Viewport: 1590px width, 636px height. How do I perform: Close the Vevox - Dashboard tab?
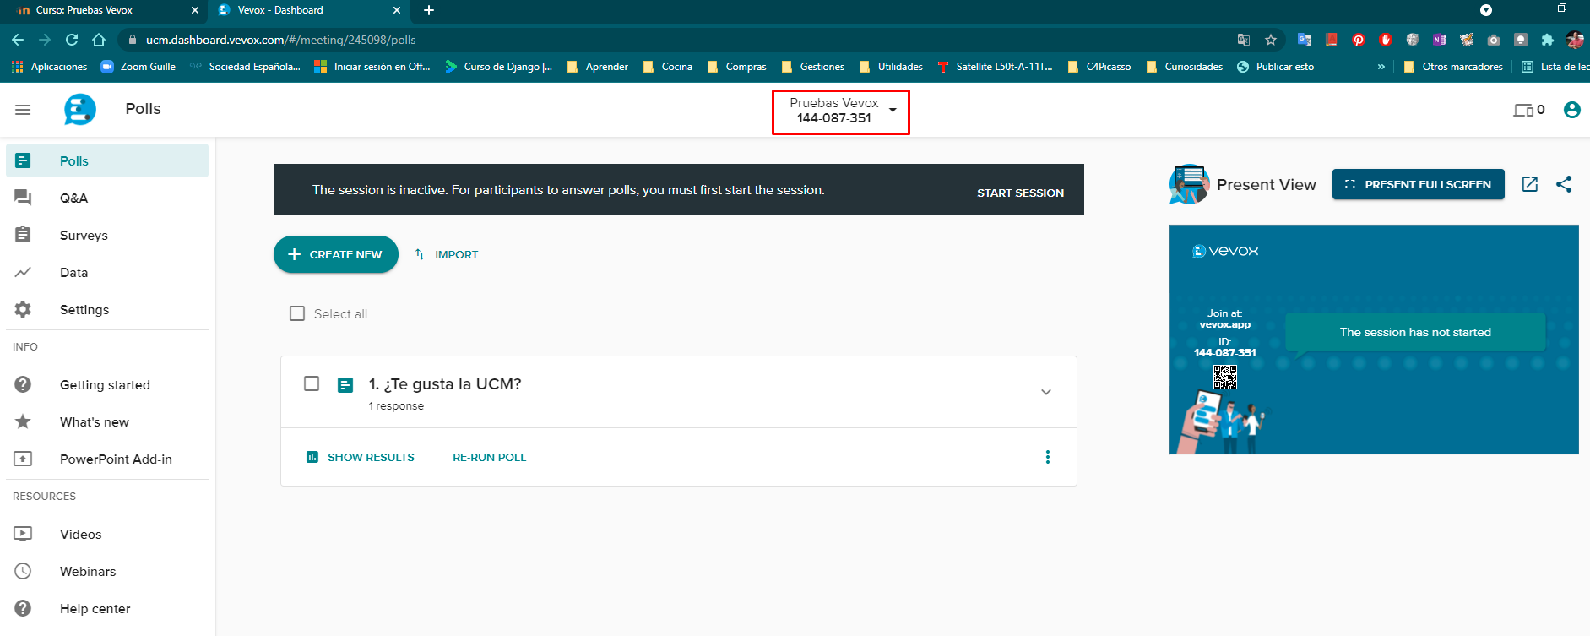pos(397,10)
